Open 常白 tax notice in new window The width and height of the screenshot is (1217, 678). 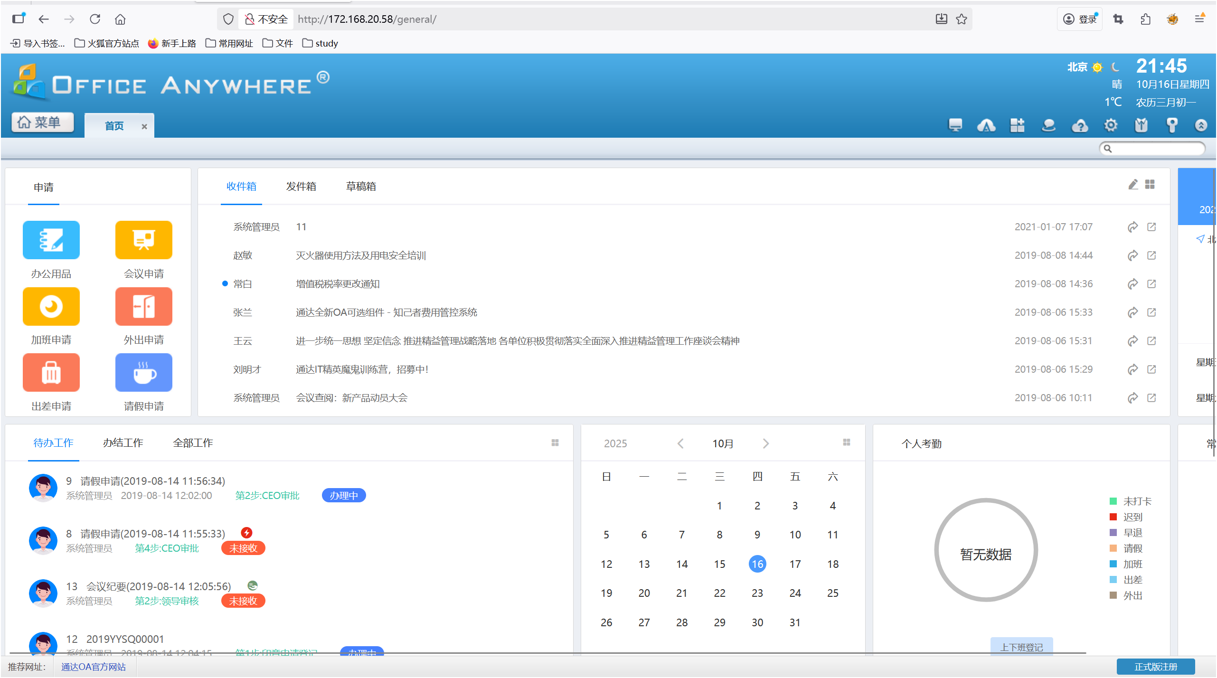point(1151,284)
